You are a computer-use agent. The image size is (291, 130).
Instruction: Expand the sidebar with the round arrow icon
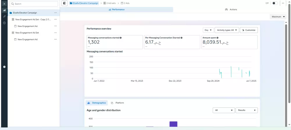(4, 67)
